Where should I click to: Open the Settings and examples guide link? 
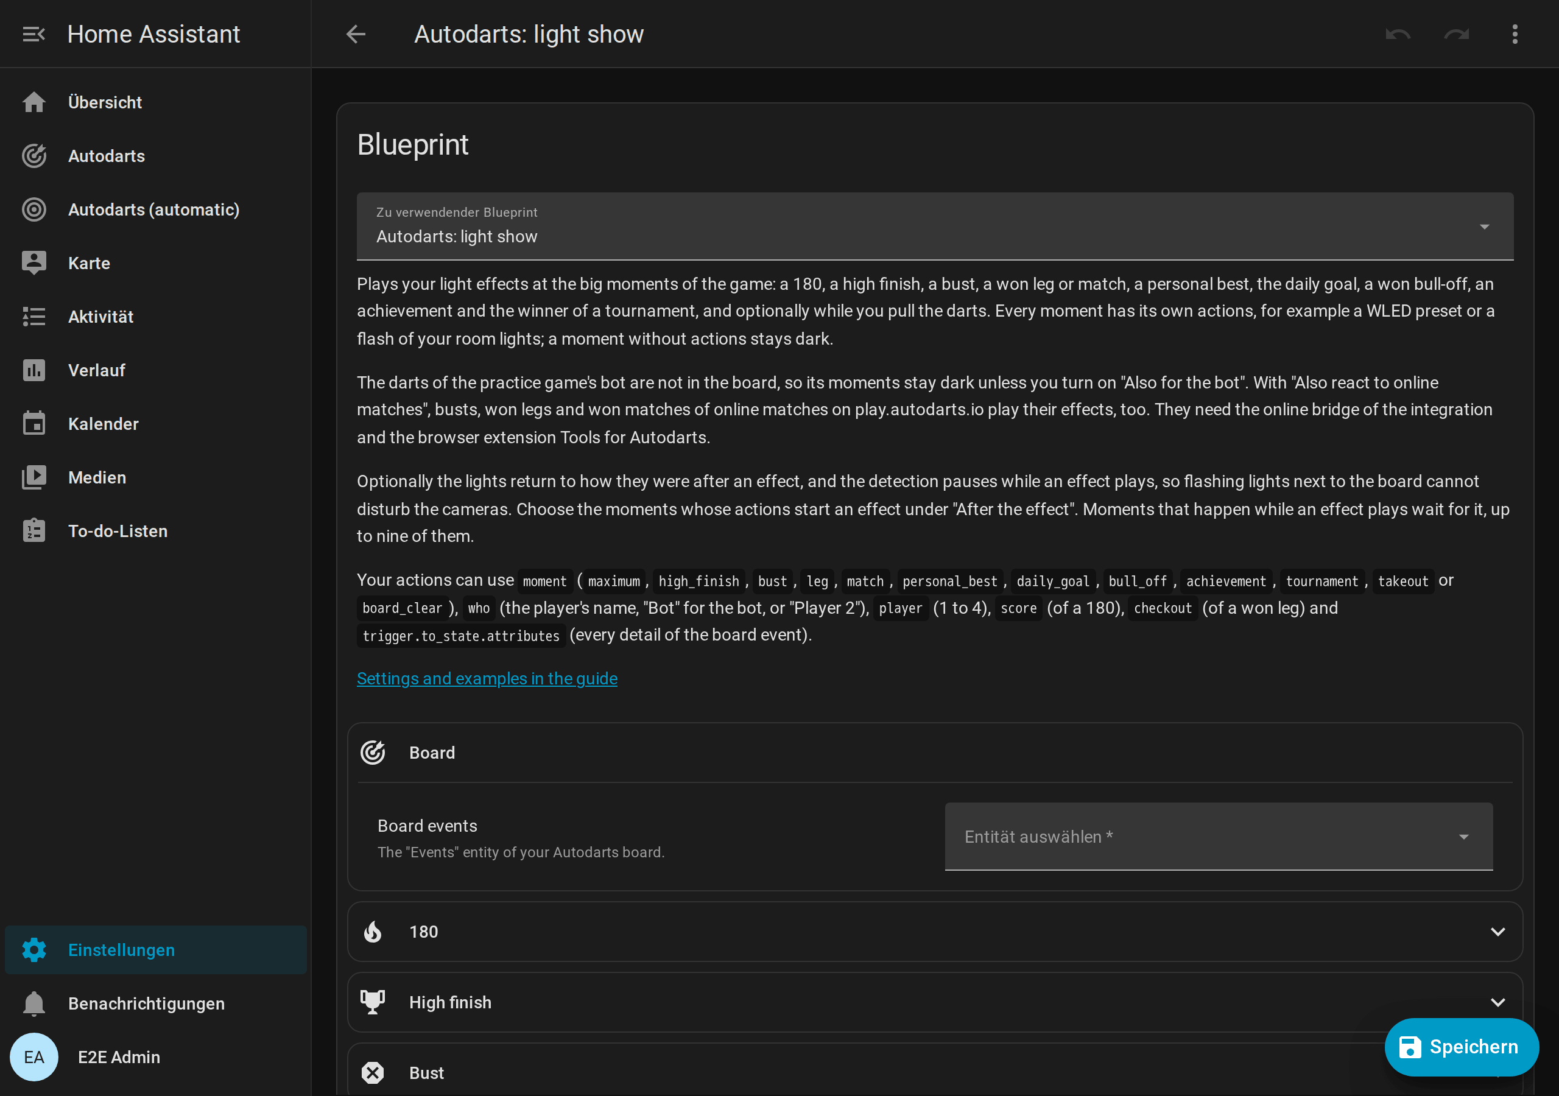coord(487,678)
